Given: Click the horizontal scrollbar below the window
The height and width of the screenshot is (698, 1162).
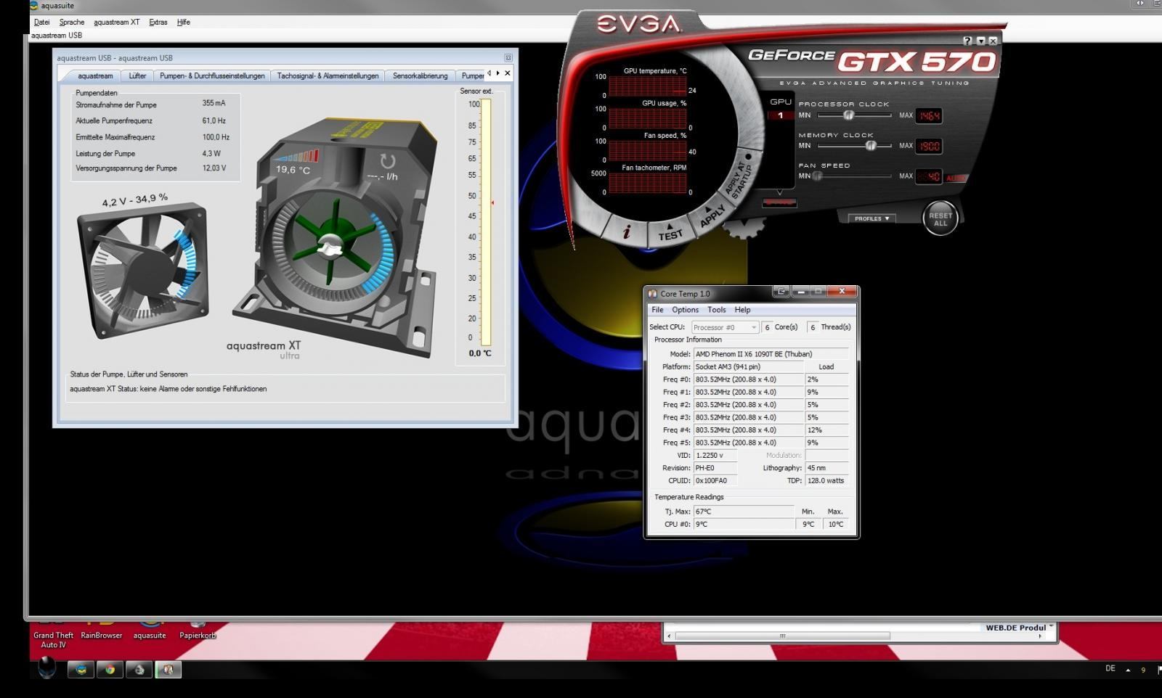Looking at the screenshot, I should pyautogui.click(x=783, y=636).
